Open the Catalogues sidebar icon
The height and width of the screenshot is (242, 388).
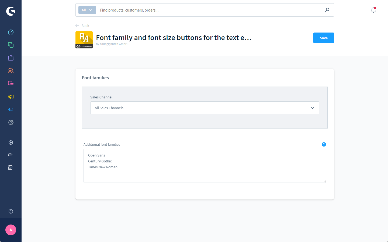(11, 45)
